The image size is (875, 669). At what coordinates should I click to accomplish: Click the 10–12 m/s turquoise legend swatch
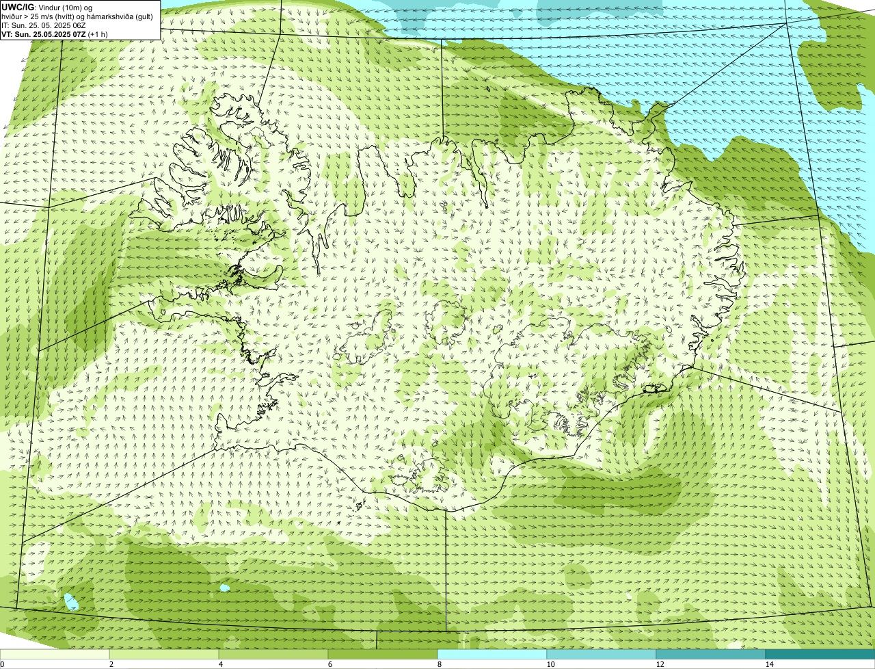(602, 654)
